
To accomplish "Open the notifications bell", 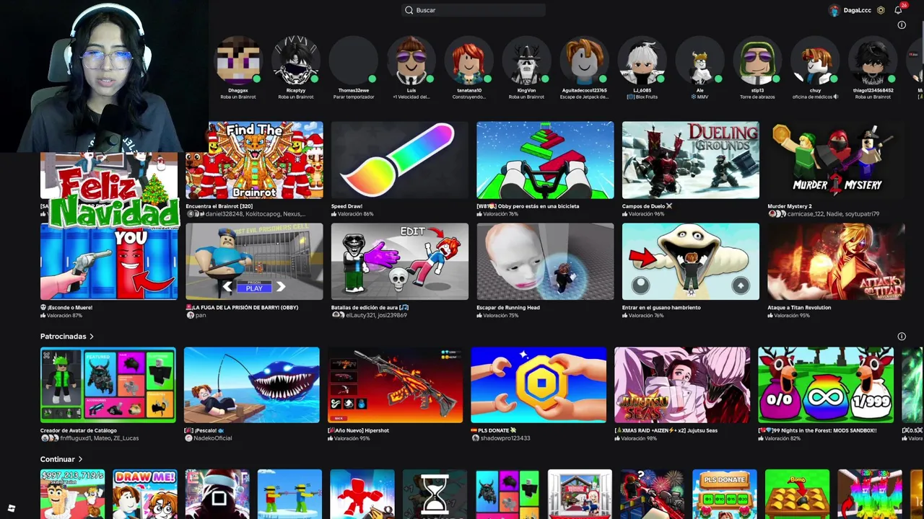I will [x=898, y=10].
